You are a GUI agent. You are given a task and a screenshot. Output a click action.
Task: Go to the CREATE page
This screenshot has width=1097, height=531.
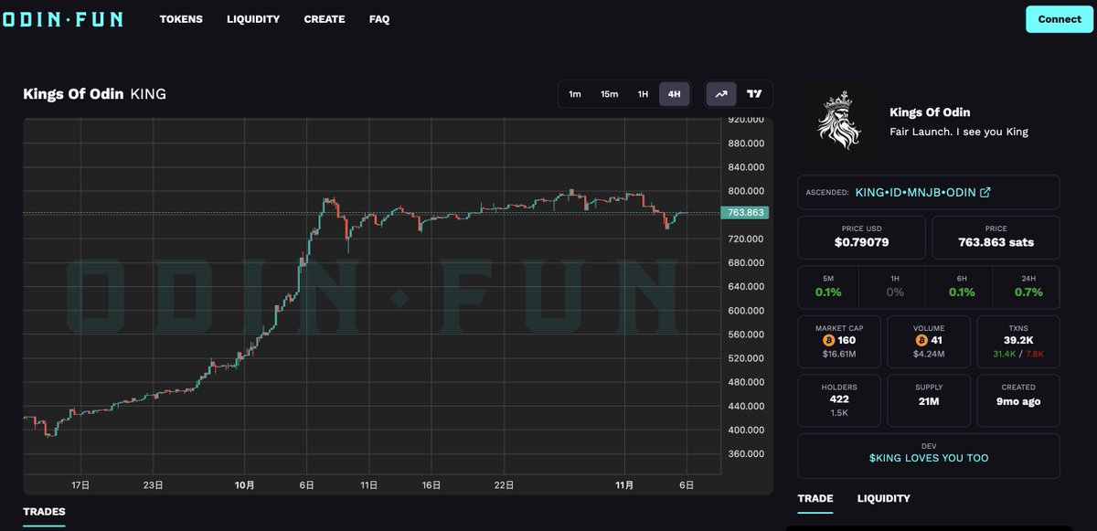[325, 19]
